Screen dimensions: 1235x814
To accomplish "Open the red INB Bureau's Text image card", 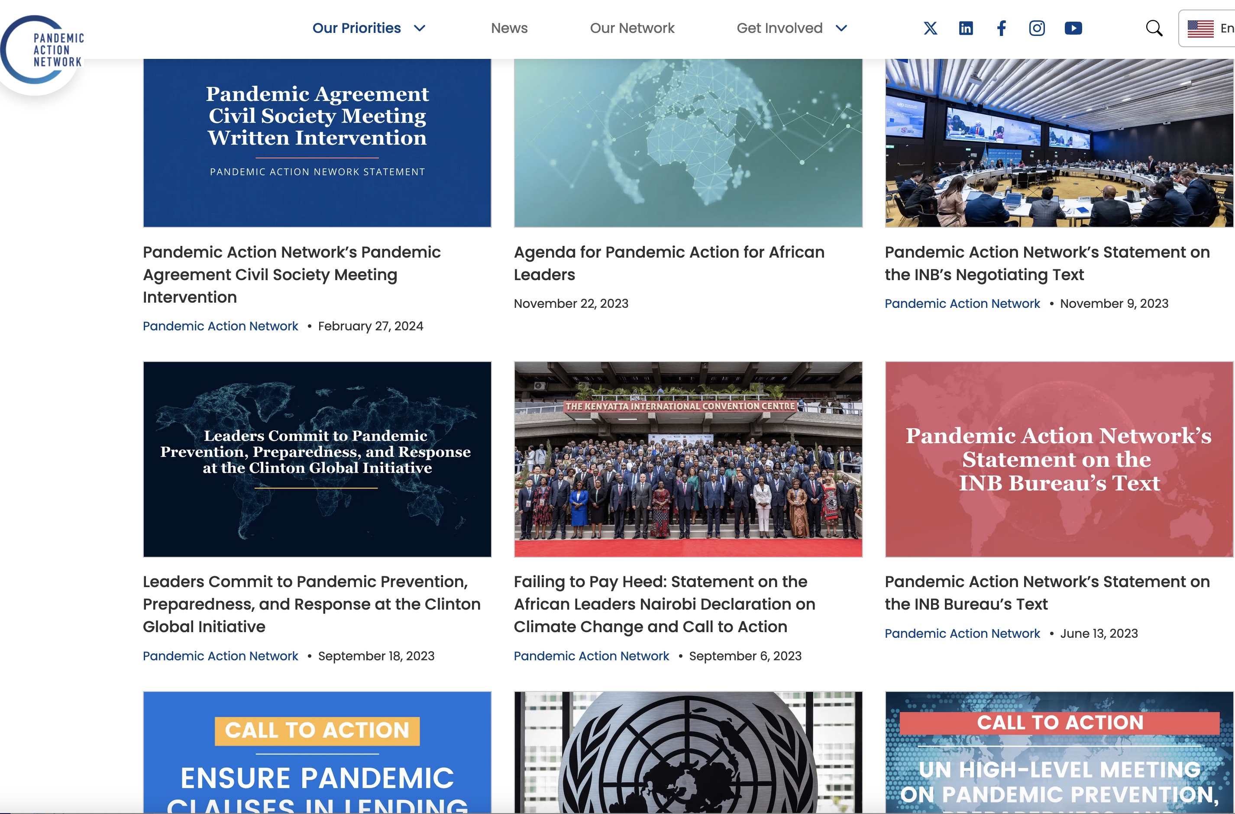I will (1059, 459).
